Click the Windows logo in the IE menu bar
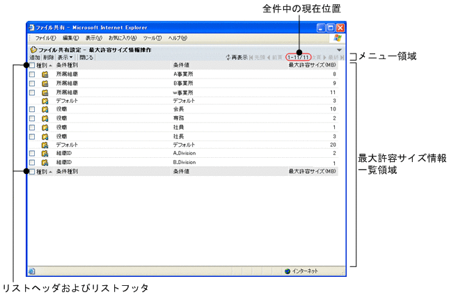 point(338,38)
